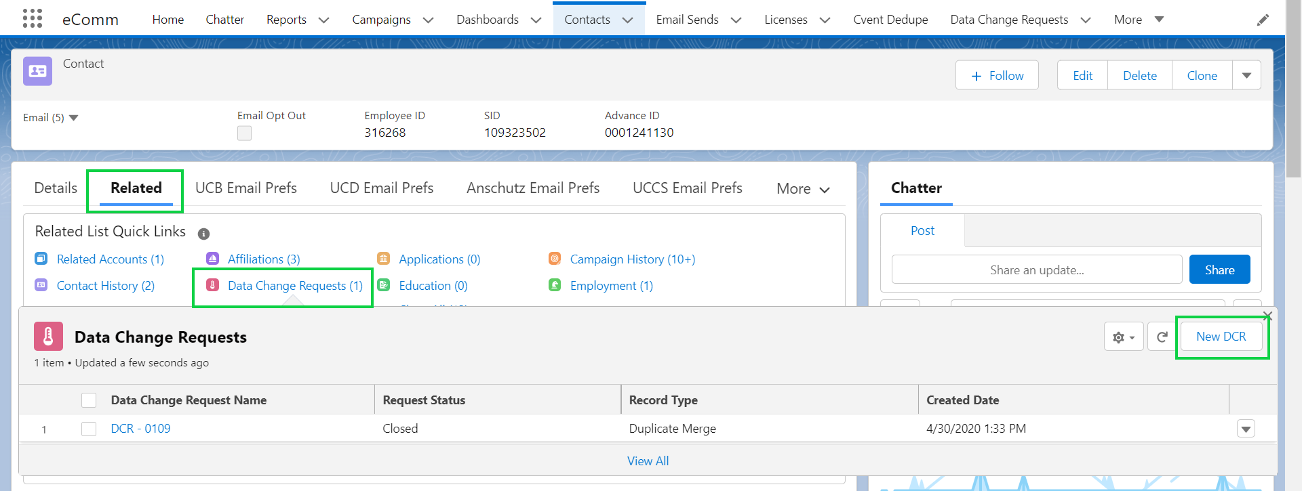Click the Share button in Chatter
The height and width of the screenshot is (491, 1302).
point(1219,270)
